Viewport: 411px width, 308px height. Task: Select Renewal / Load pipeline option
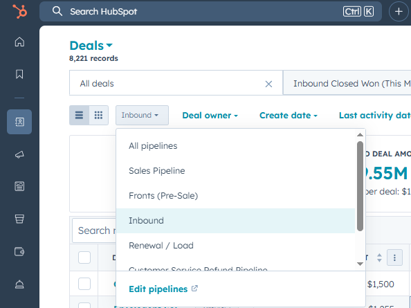point(235,246)
